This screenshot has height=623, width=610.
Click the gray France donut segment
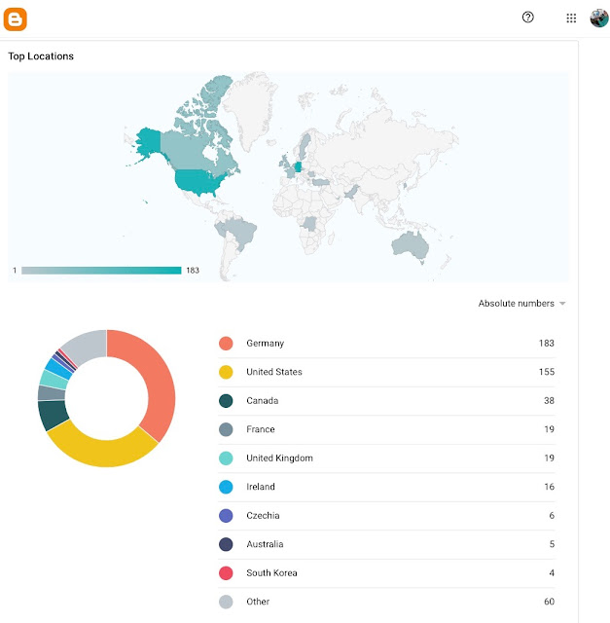pyautogui.click(x=52, y=393)
